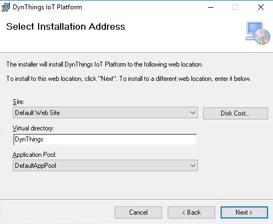Screen dimensions: 273x224
Task: Click the Application Pool: label
Action: tap(34, 155)
